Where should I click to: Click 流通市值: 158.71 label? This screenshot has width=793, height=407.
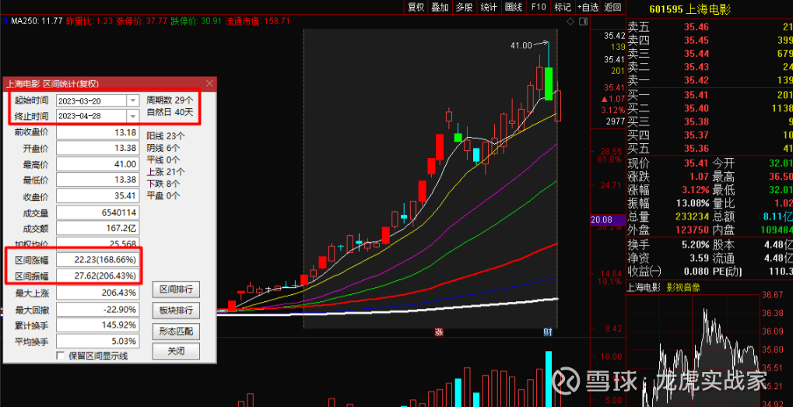pyautogui.click(x=258, y=21)
